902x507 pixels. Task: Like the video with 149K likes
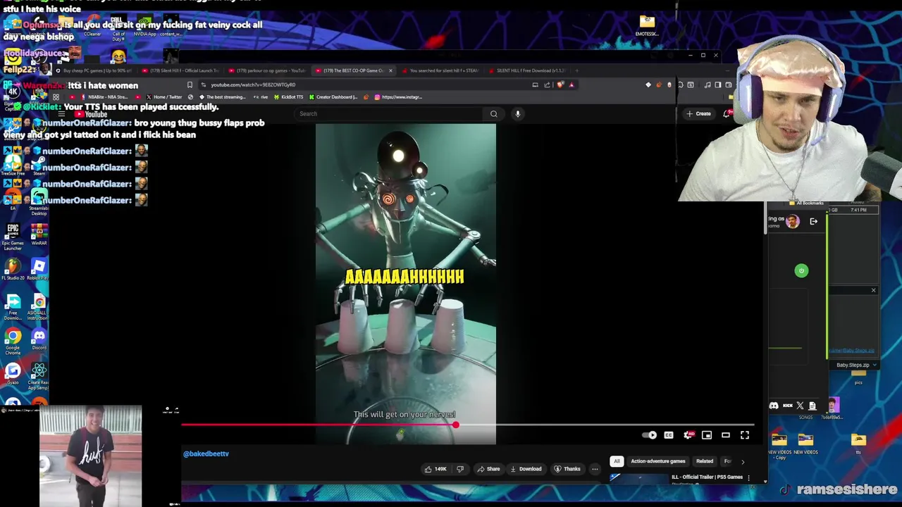pyautogui.click(x=435, y=469)
